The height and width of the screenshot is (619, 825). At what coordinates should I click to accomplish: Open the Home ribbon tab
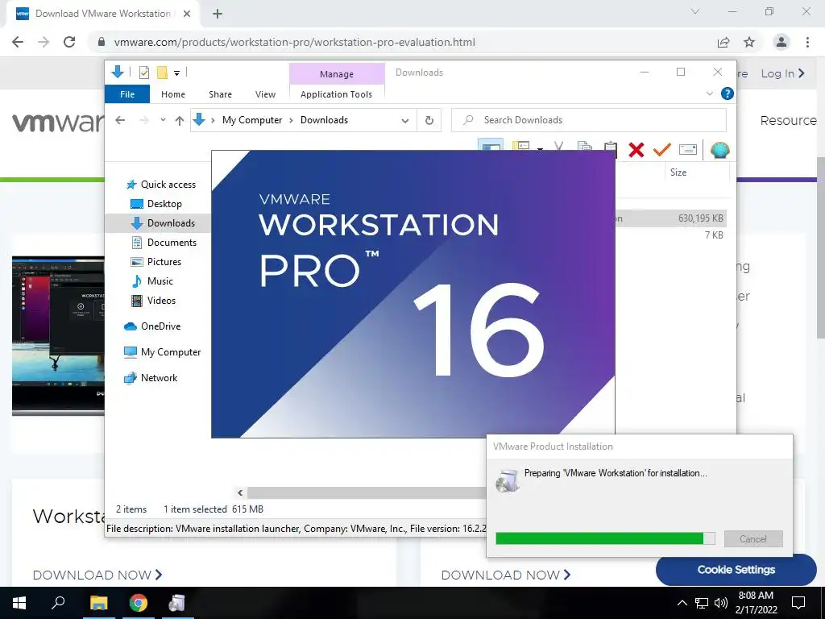[x=173, y=94]
